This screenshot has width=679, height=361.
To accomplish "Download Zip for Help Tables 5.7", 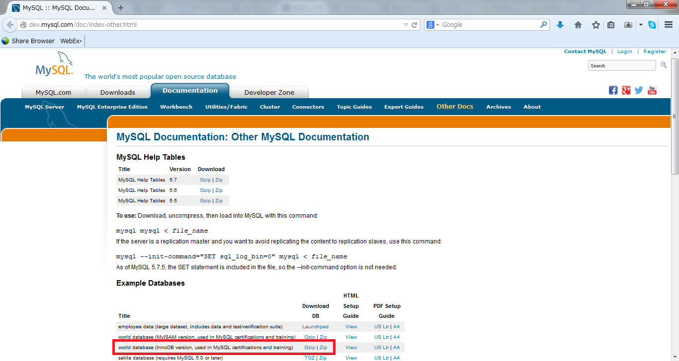I will (219, 180).
